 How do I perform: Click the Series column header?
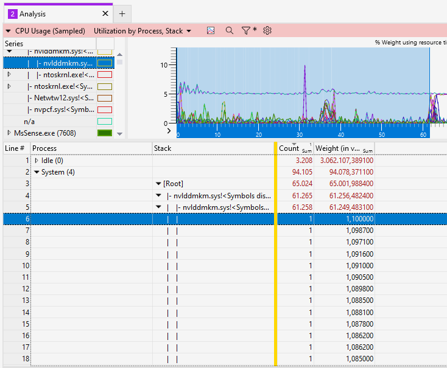(50, 44)
